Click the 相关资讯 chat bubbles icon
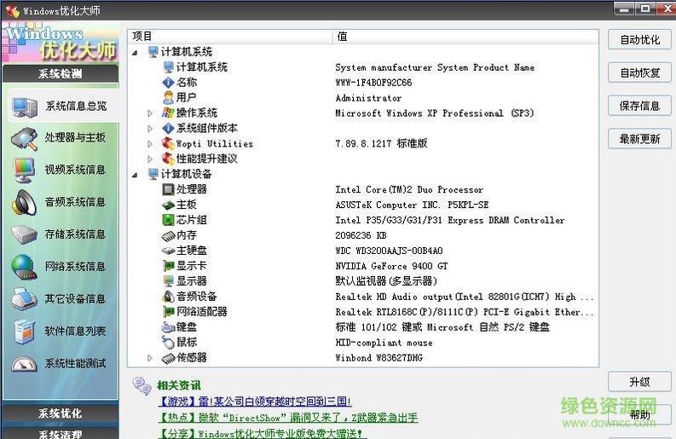This screenshot has height=439, width=676. click(x=142, y=385)
